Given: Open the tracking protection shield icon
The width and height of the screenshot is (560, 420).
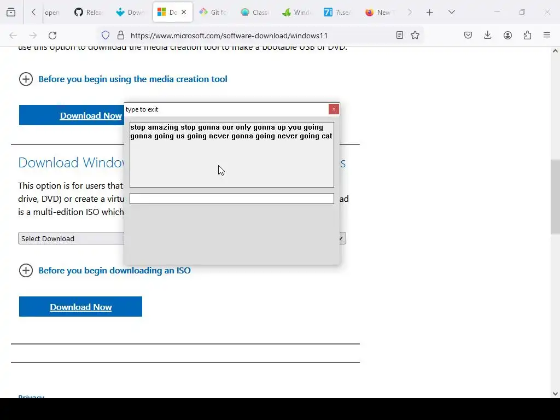Looking at the screenshot, I should tap(106, 36).
